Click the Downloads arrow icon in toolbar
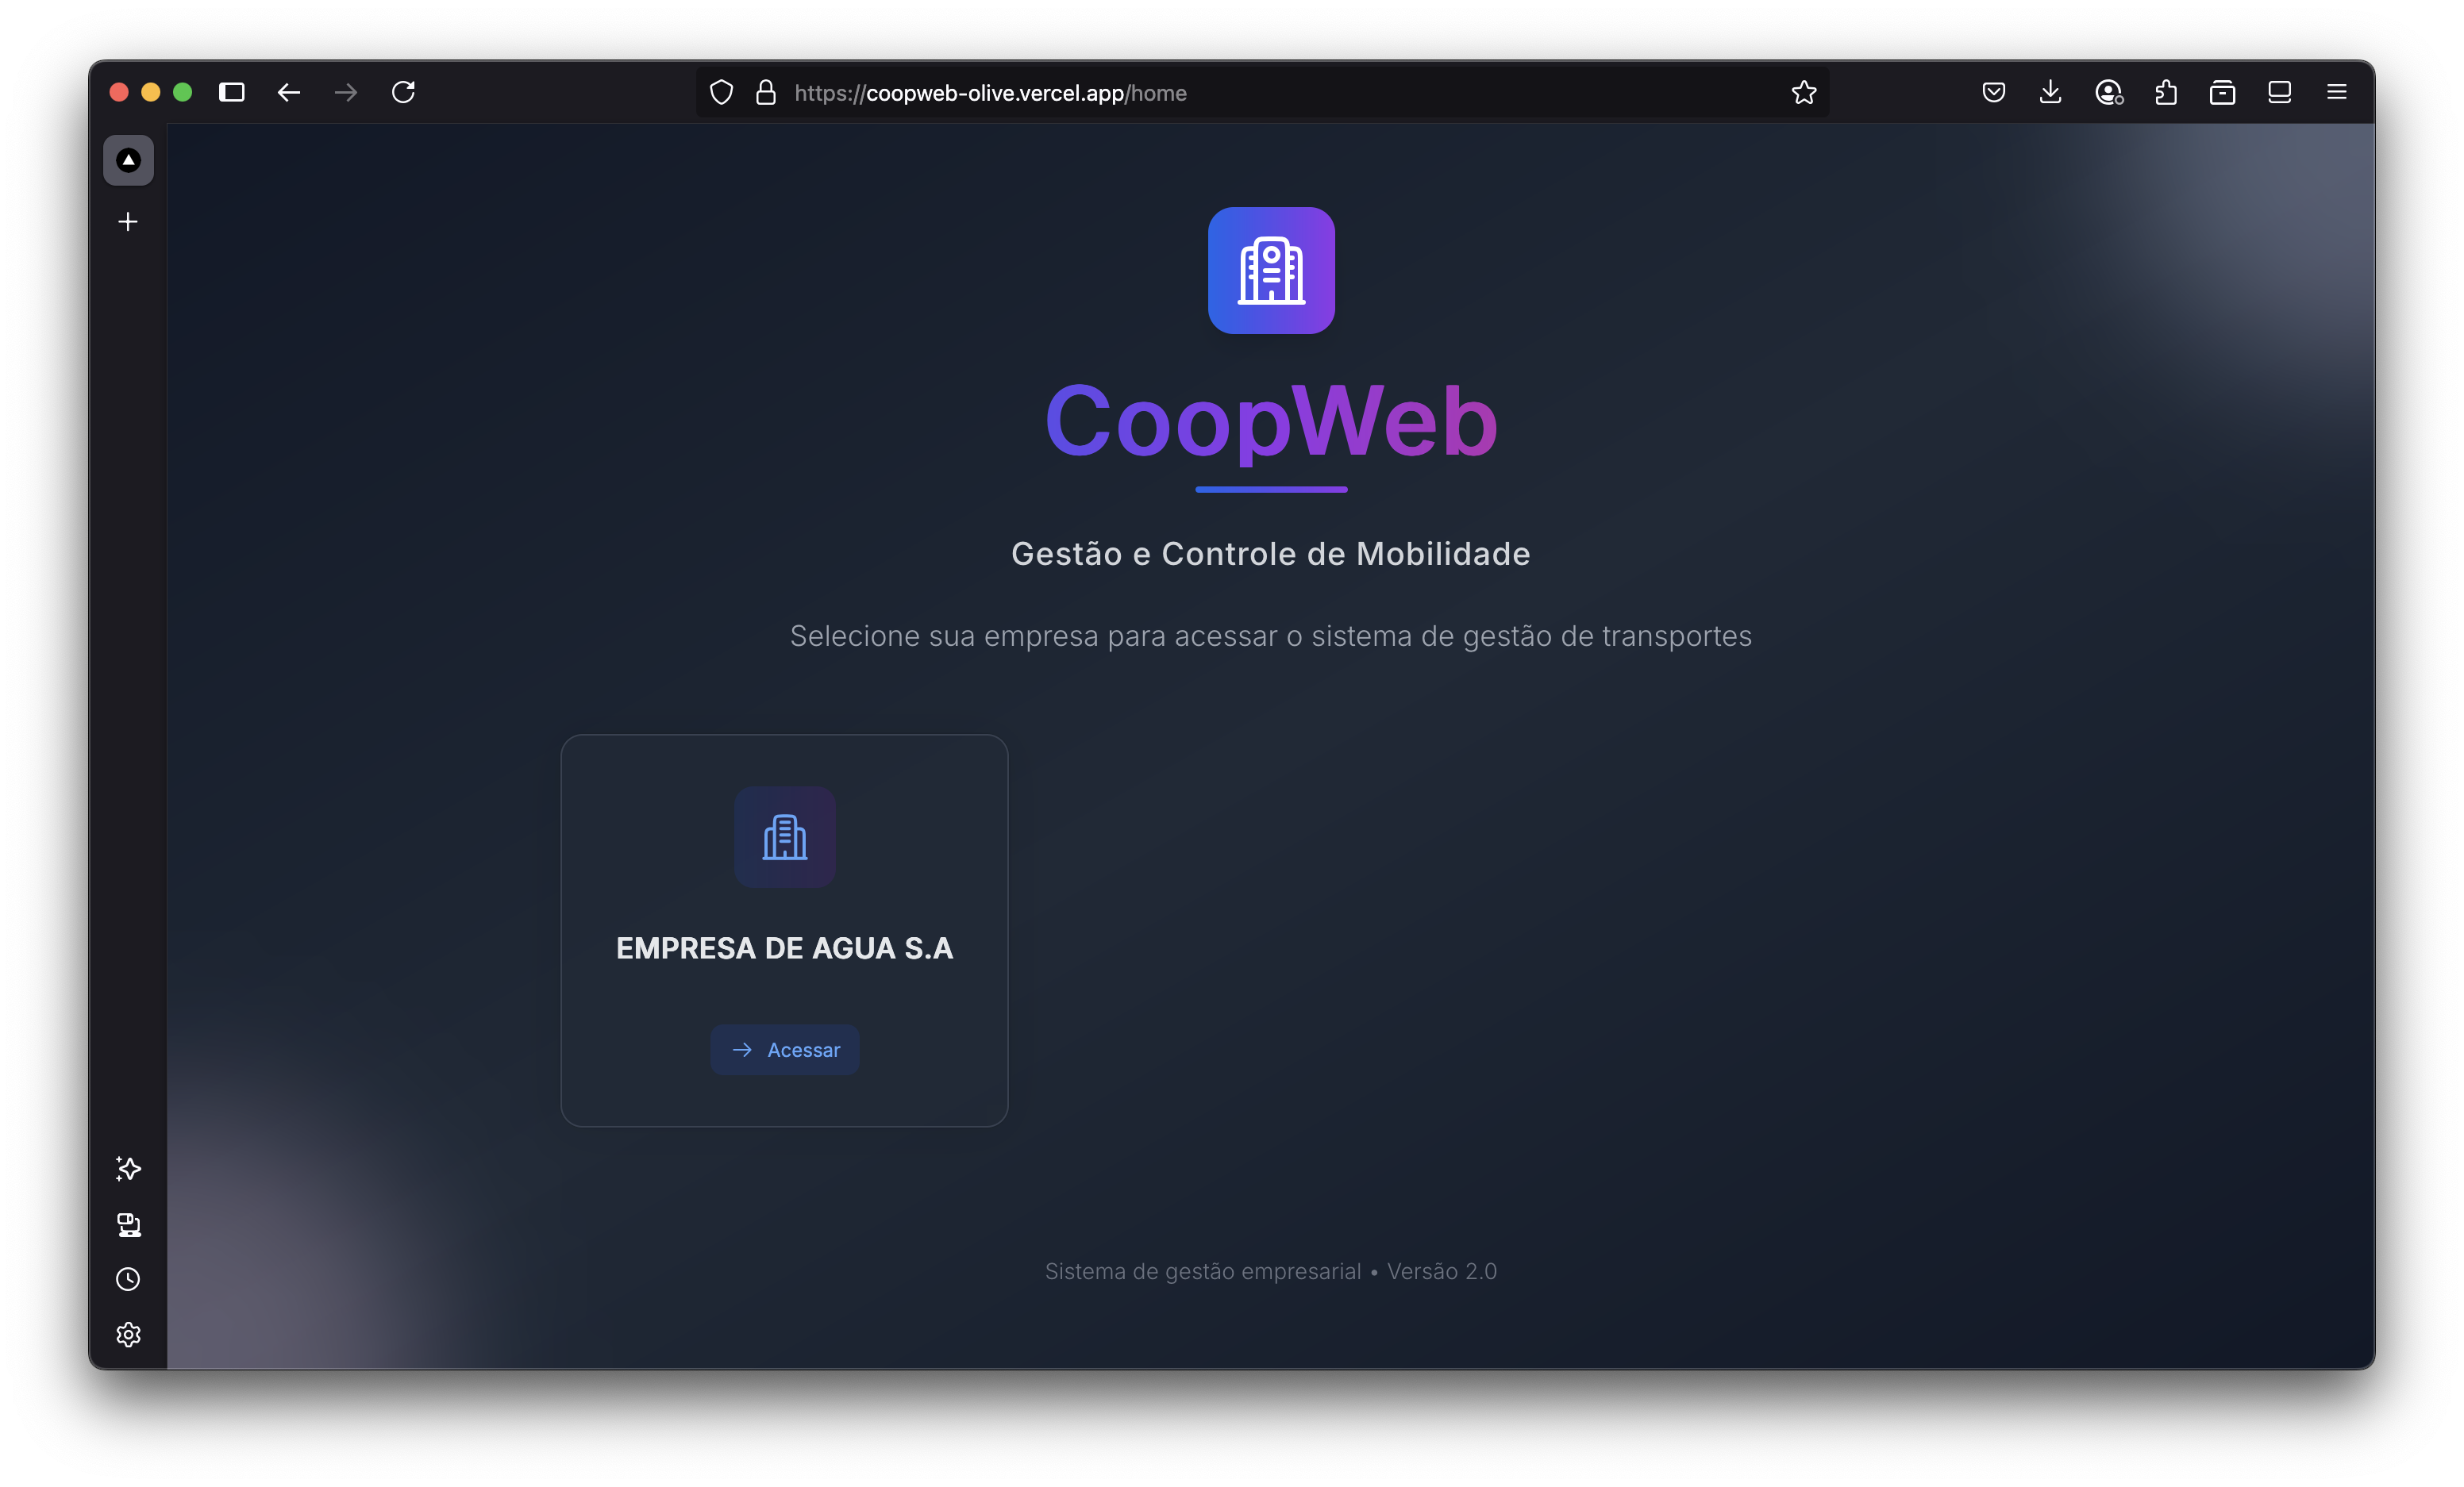This screenshot has height=1487, width=2464. (2051, 92)
